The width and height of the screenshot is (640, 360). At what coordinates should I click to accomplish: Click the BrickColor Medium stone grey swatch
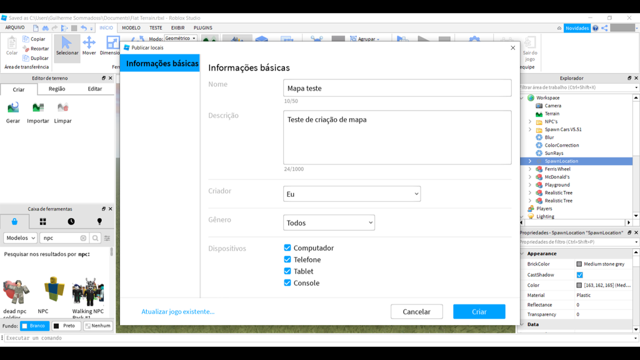579,264
